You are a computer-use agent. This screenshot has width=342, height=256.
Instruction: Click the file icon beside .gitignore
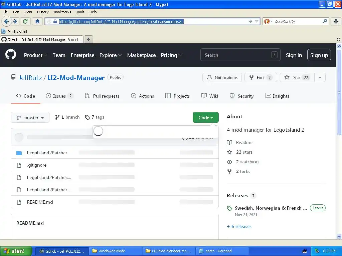19,165
